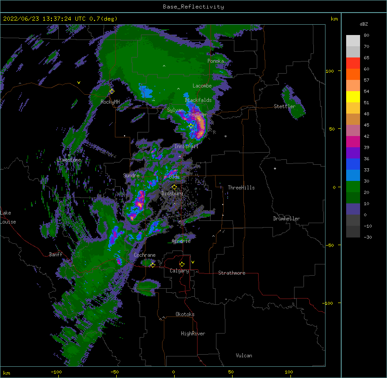Select the HighRiver label
Screen dimensions: 387x378
(193, 334)
